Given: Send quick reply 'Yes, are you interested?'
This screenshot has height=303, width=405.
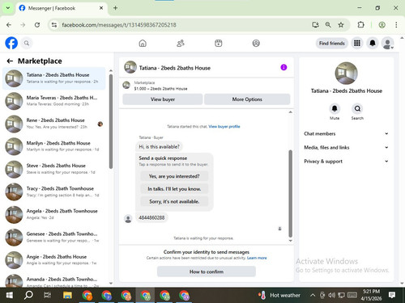Looking at the screenshot, I should pos(174,176).
